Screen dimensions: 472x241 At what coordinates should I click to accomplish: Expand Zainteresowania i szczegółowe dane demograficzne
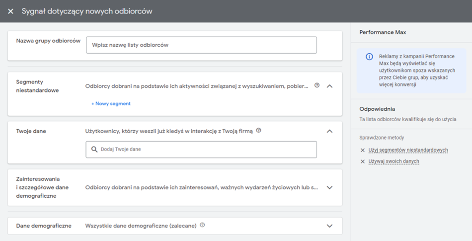point(329,187)
